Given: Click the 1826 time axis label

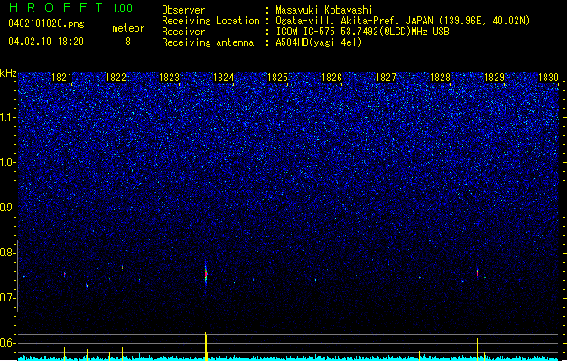Looking at the screenshot, I should [x=331, y=77].
